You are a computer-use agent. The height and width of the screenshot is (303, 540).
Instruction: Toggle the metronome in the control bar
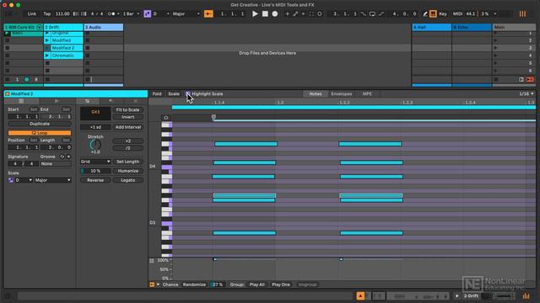tap(111, 13)
